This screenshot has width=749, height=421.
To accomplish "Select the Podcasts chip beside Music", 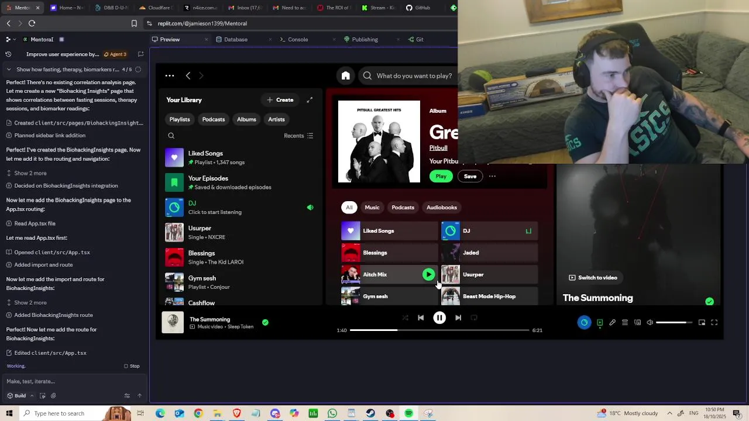I will [x=403, y=207].
